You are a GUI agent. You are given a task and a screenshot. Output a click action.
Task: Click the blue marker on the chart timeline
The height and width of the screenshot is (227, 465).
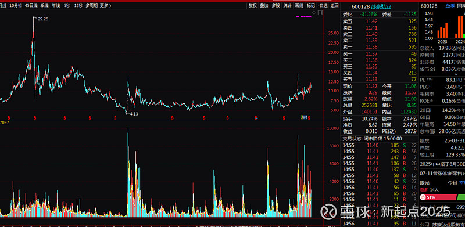pos(256,118)
